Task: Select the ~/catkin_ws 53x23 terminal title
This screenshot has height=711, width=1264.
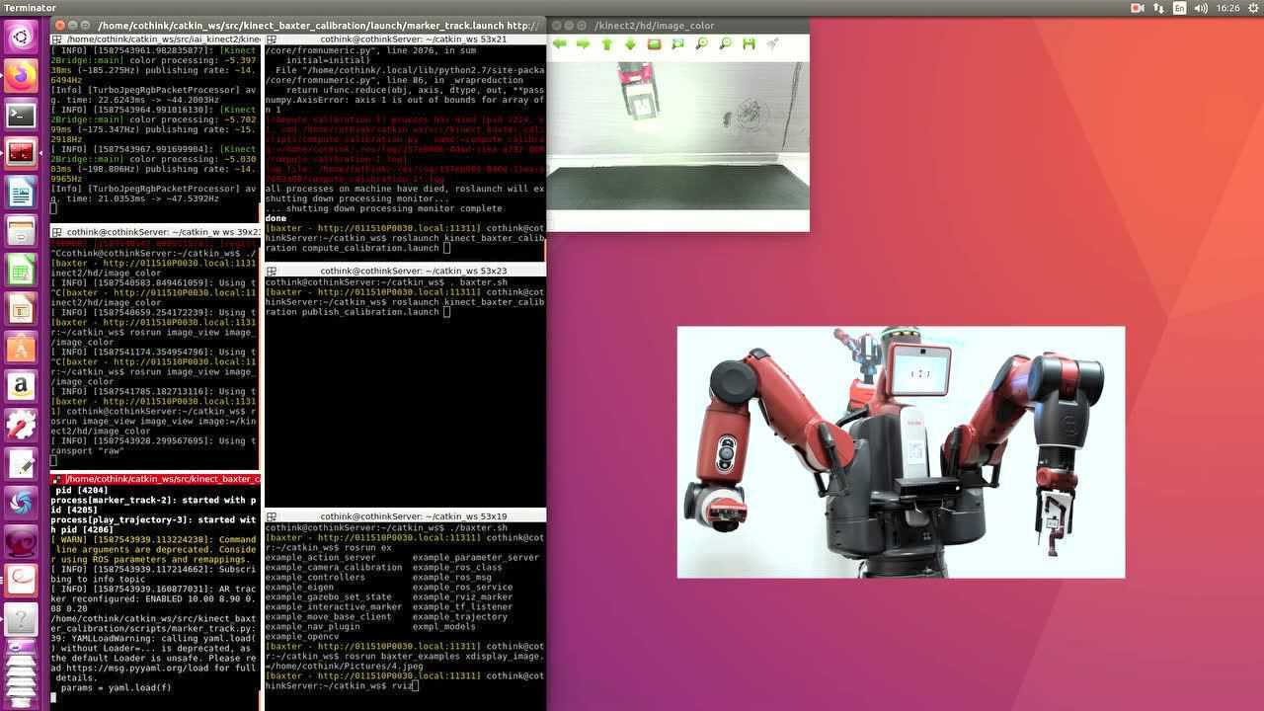Action: (414, 271)
